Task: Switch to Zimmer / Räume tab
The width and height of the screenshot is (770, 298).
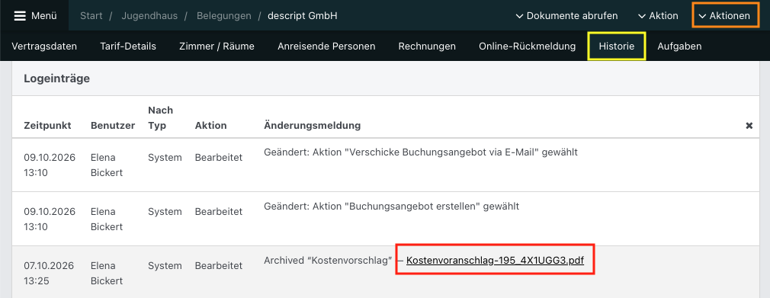Action: (217, 46)
